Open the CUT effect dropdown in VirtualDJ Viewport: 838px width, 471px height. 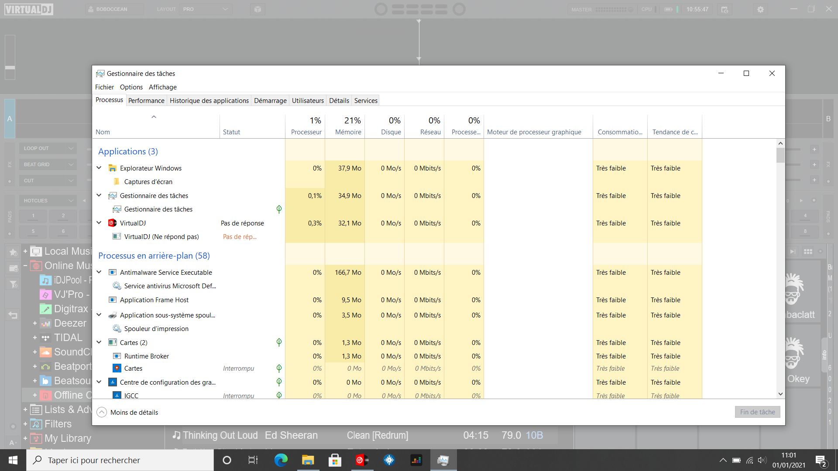click(x=48, y=181)
